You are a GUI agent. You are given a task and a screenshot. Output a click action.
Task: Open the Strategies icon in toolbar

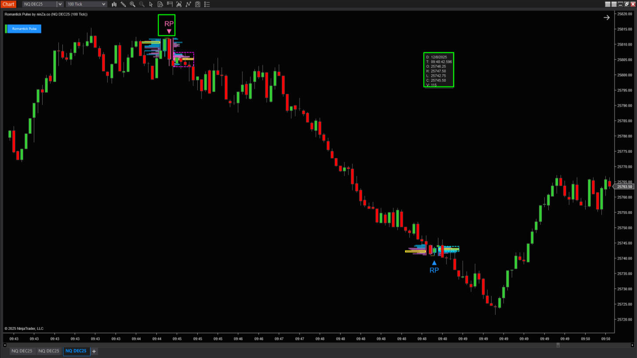(188, 4)
